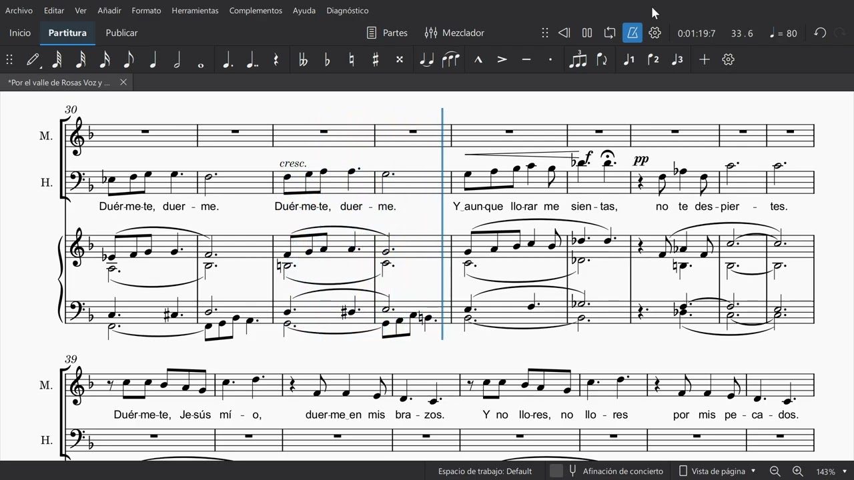Open the Partes panel
The image size is (854, 480).
(x=388, y=33)
